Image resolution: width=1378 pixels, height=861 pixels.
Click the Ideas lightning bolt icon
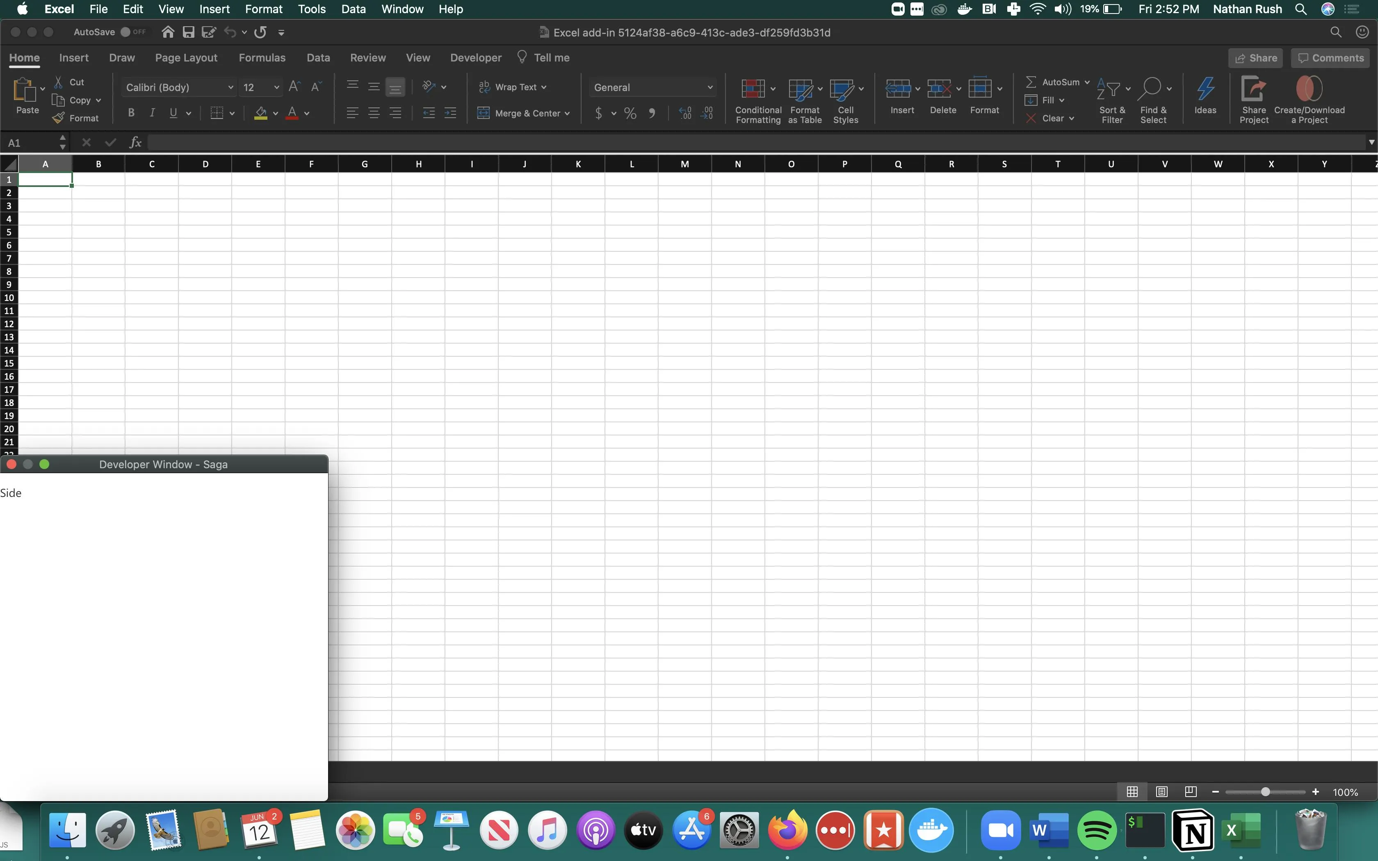[x=1205, y=89]
